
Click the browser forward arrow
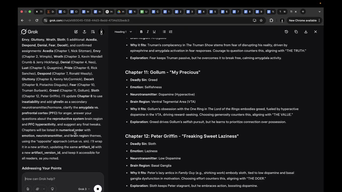tap(29, 20)
